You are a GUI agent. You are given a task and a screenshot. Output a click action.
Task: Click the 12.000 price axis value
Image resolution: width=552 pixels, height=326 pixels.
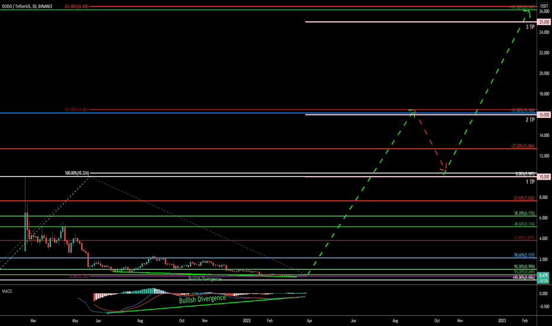(x=544, y=156)
